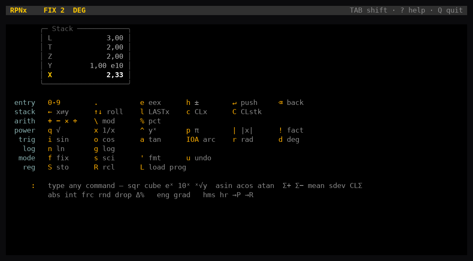Click the IOA arc entry
Screen dimensions: 473x261
pos(201,140)
